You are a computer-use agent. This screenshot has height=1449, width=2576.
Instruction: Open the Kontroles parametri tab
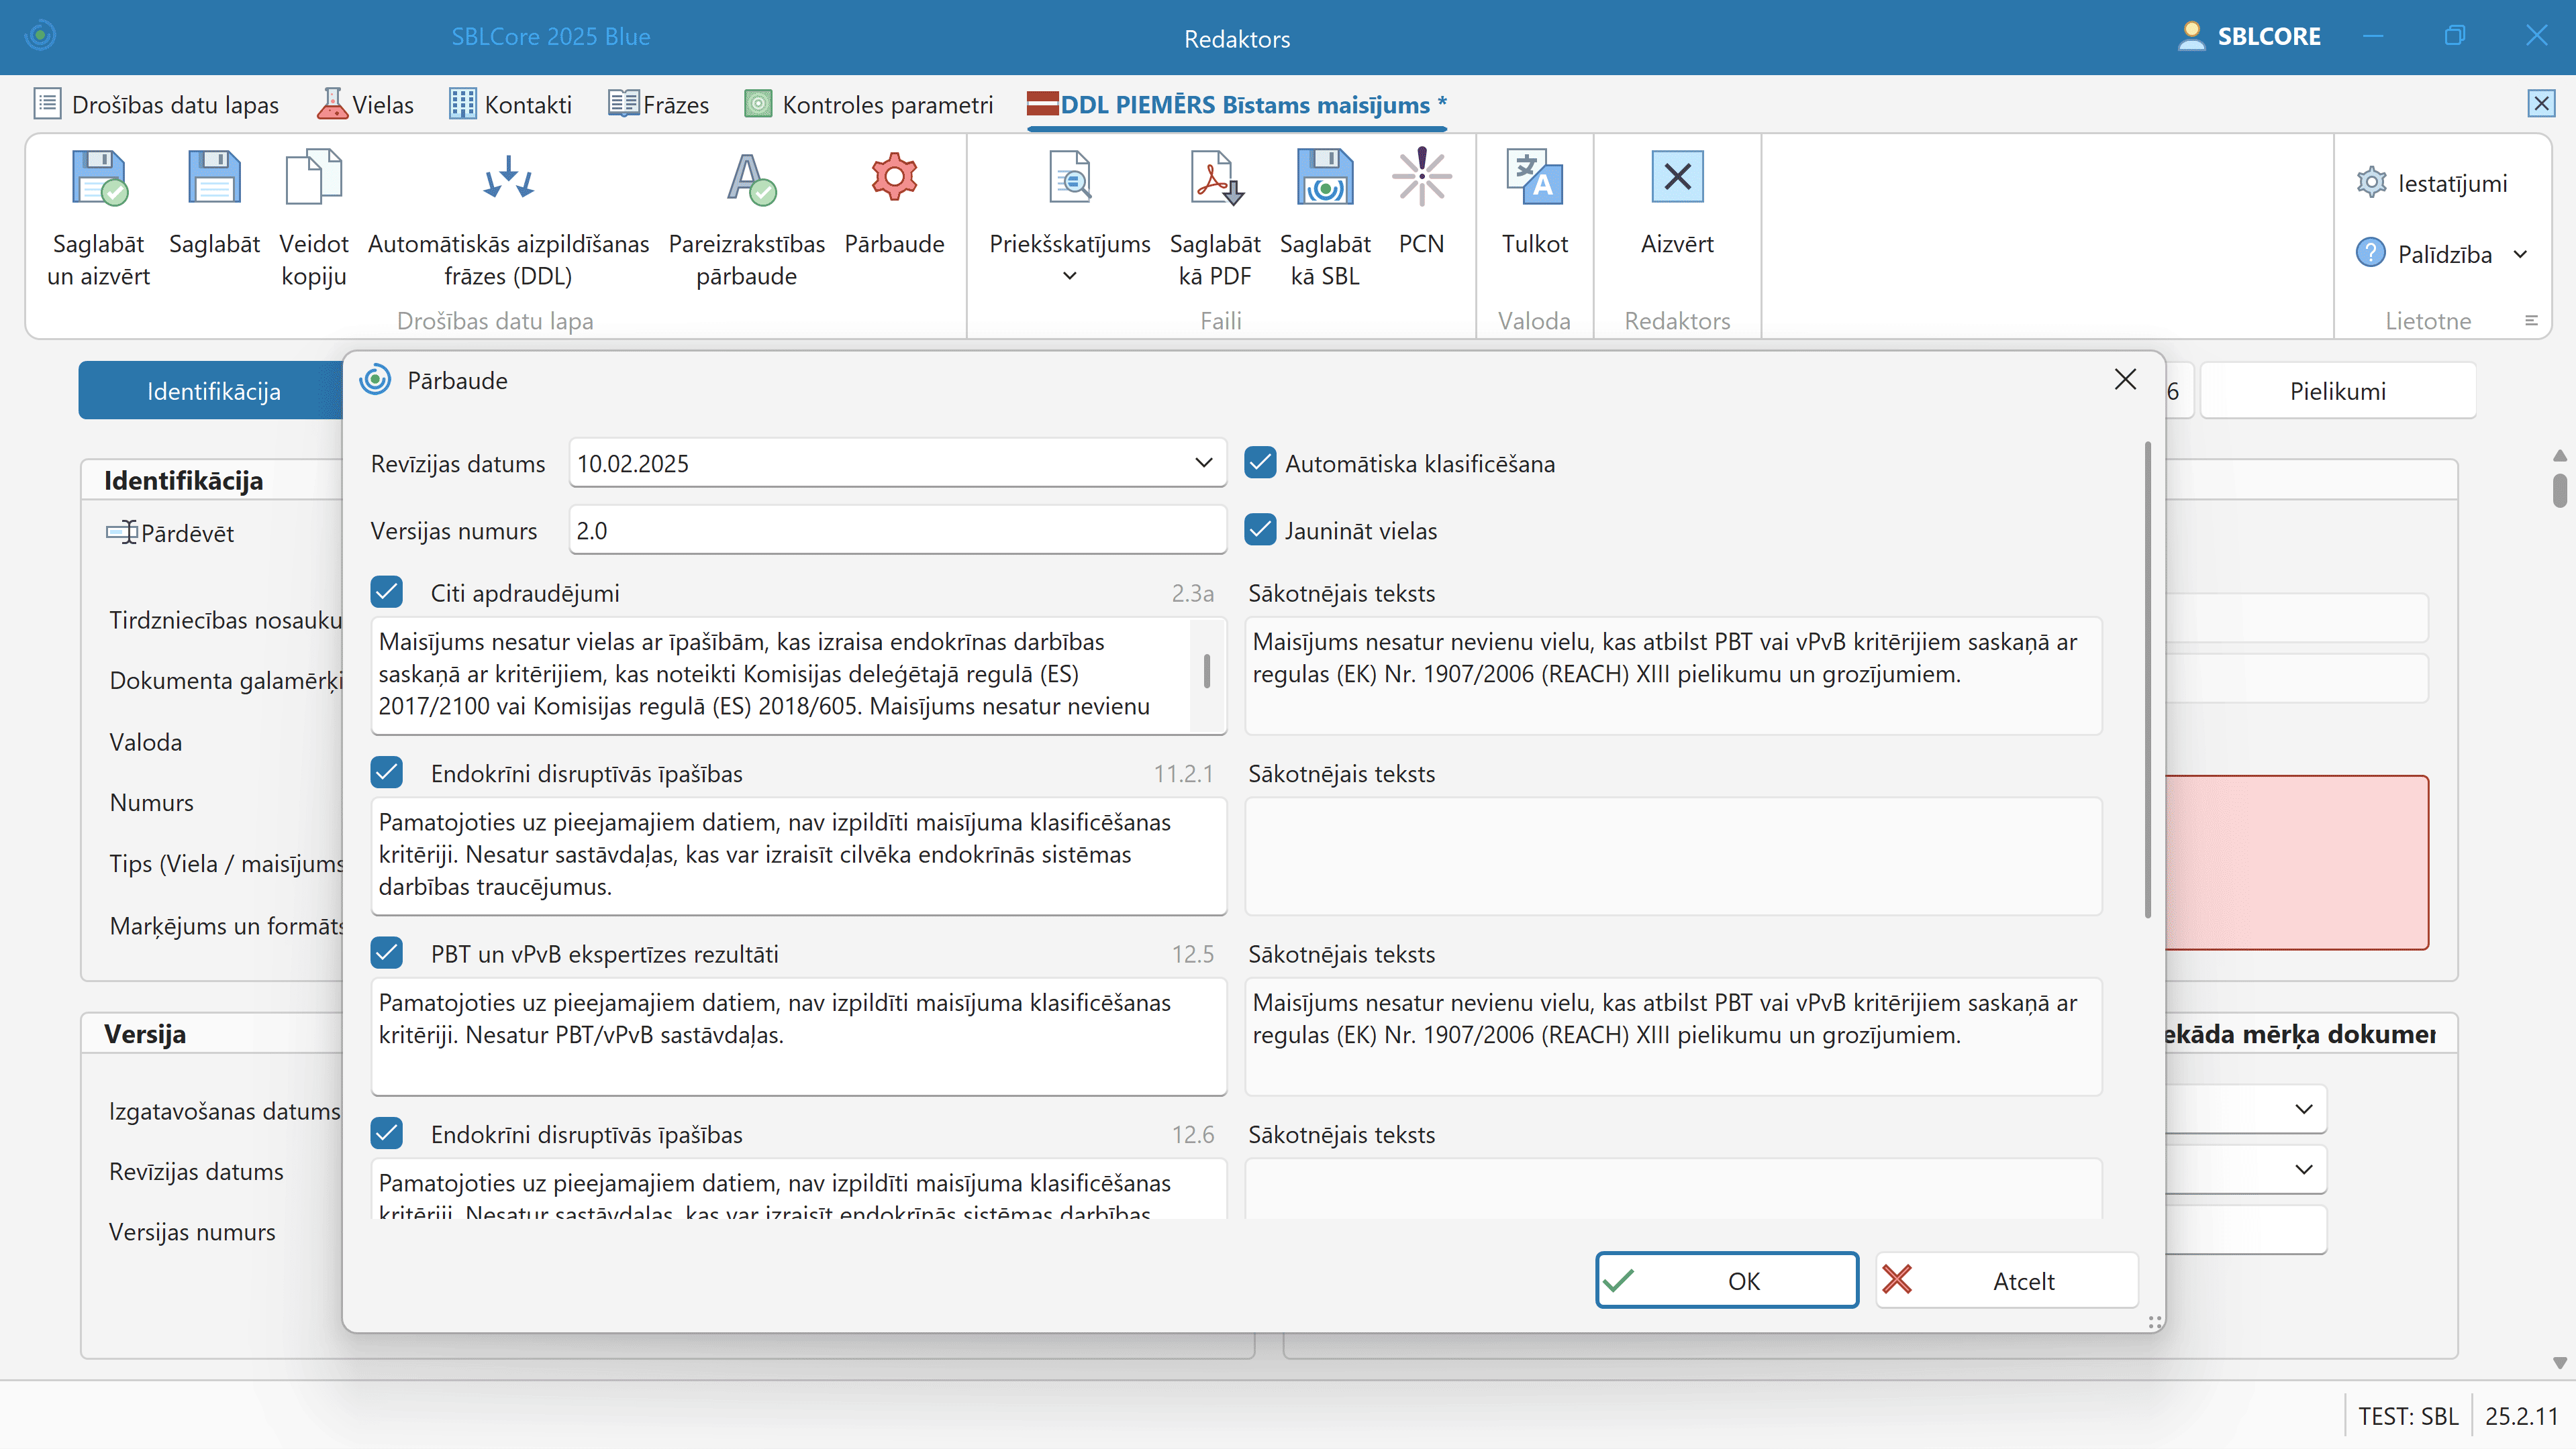point(869,105)
